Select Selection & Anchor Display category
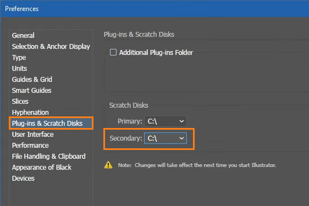The width and height of the screenshot is (309, 206). tap(51, 47)
